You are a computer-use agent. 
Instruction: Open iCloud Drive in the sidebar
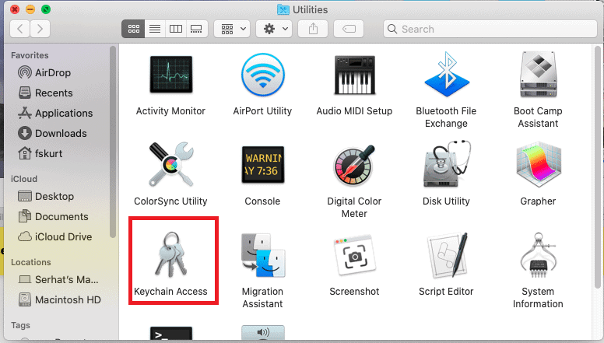pyautogui.click(x=55, y=236)
